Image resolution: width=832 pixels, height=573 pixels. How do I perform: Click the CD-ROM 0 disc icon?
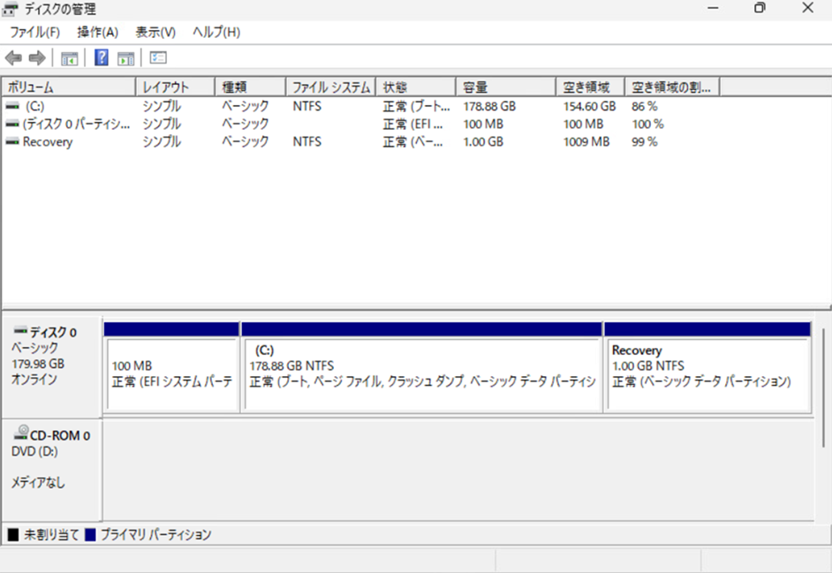click(21, 433)
